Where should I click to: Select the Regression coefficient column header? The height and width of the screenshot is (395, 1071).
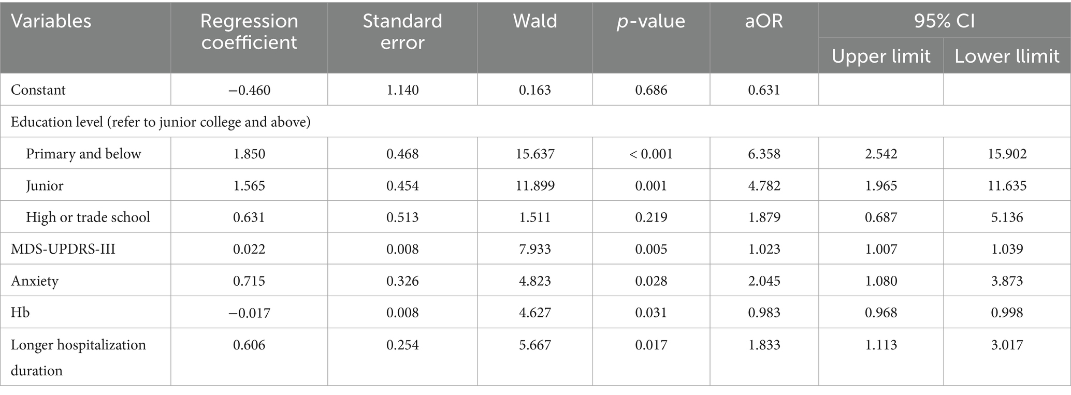tap(249, 32)
